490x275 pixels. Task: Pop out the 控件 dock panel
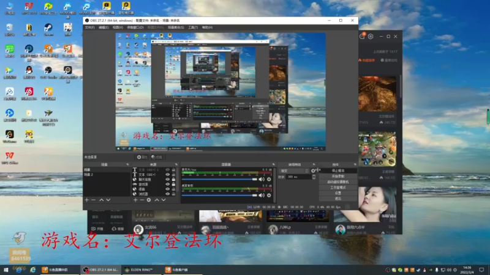[x=355, y=164]
